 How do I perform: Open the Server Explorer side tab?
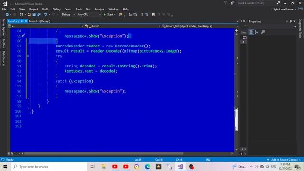point(3,28)
